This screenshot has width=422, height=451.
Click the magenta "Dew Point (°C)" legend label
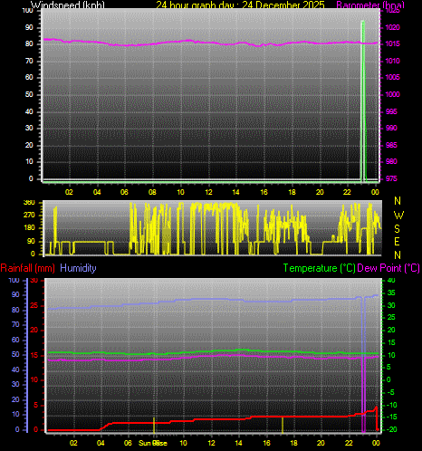pyautogui.click(x=388, y=268)
